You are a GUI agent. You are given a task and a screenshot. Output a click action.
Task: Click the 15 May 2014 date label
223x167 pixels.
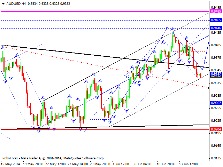10,164
